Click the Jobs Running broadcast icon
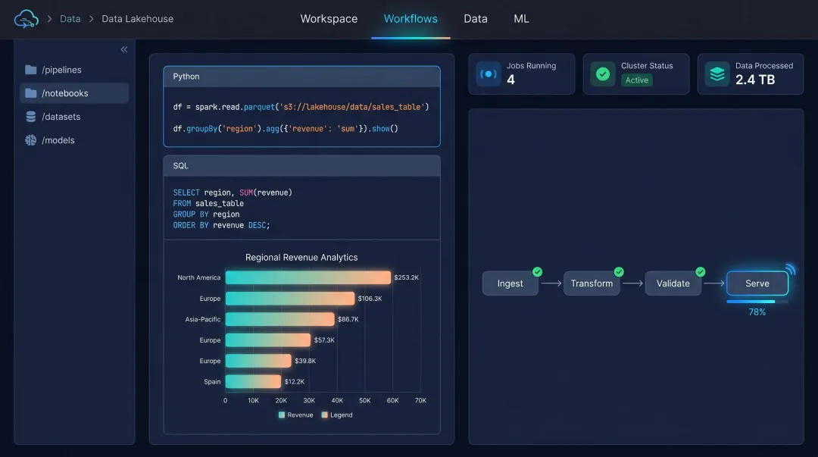This screenshot has height=457, width=818. click(x=489, y=74)
